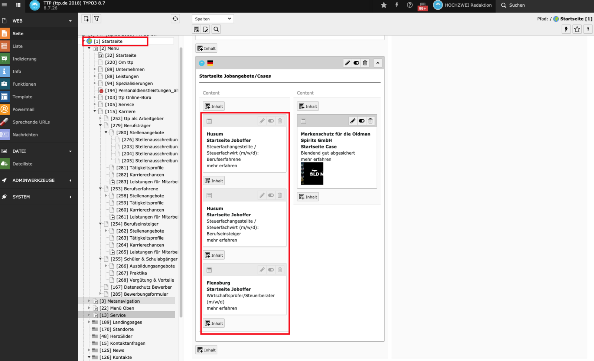Viewport: 594px width, 361px height.
Task: Click the filter icon above page tree
Action: click(x=97, y=19)
